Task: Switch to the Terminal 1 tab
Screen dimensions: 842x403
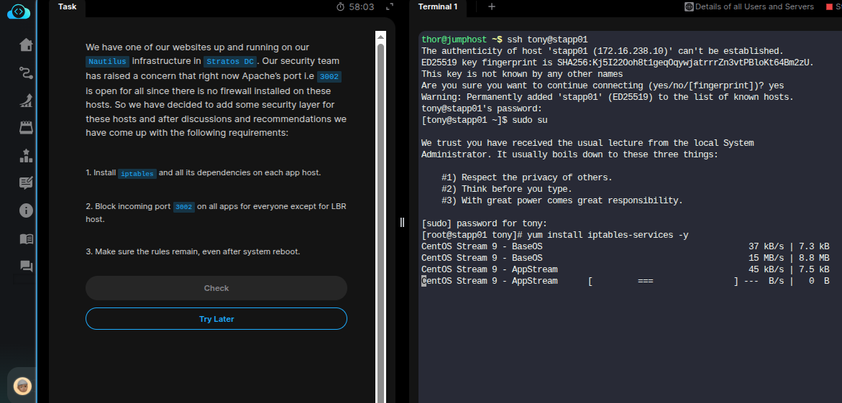Action: [x=438, y=7]
